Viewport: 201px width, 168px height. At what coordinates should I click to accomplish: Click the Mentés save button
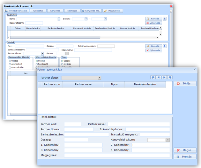pos(185,157)
